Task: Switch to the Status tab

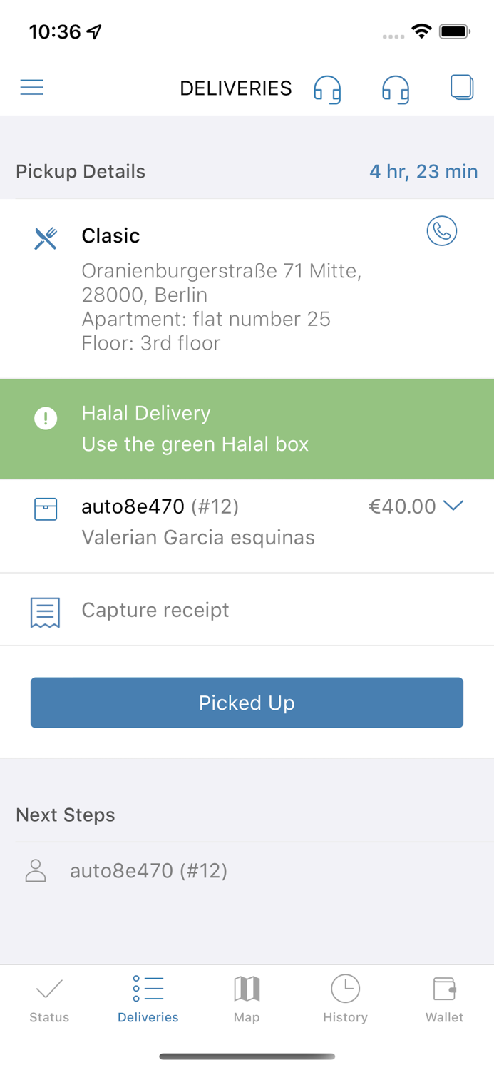Action: 49,999
